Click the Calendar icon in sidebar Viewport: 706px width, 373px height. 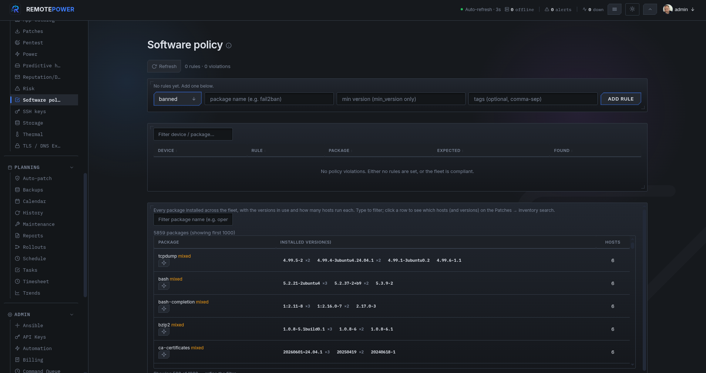17,201
